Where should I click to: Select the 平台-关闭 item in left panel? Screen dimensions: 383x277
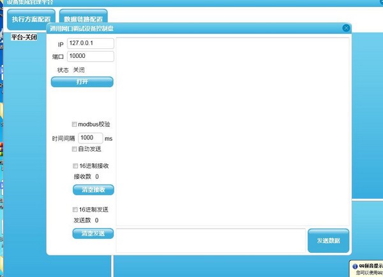(x=24, y=37)
